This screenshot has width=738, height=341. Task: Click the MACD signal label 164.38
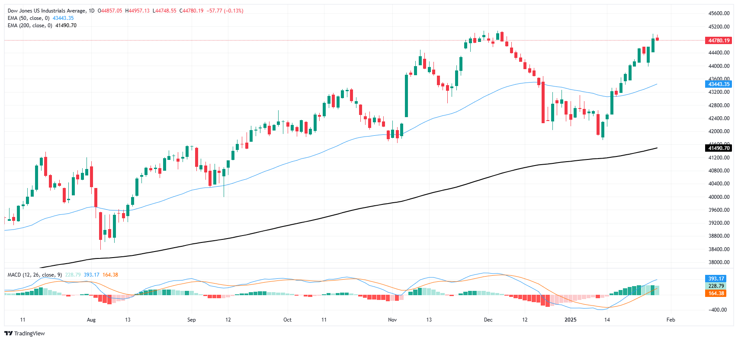[x=716, y=293]
